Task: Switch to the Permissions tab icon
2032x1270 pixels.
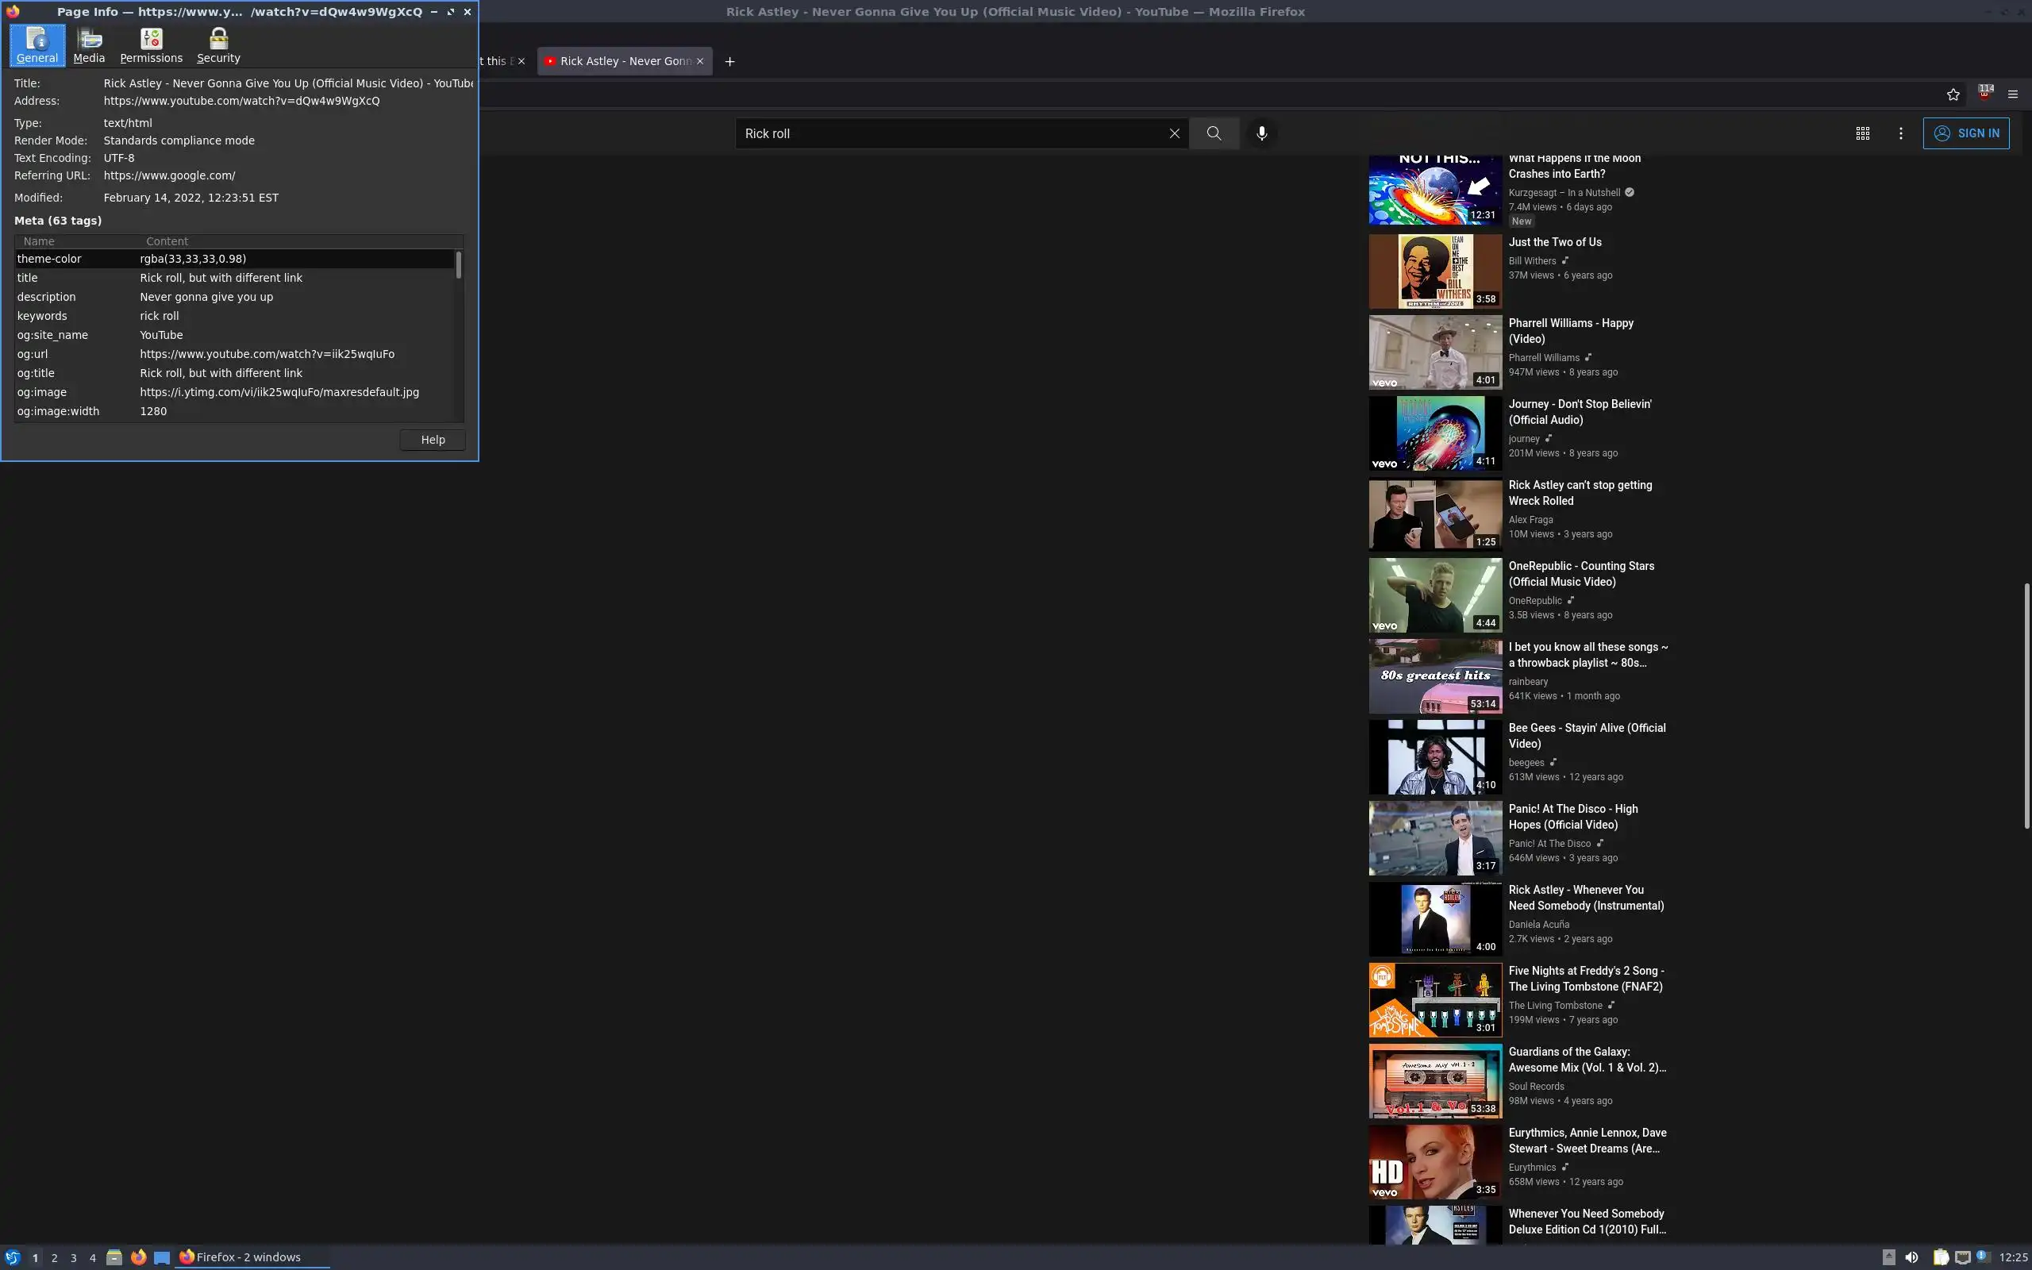Action: coord(151,45)
